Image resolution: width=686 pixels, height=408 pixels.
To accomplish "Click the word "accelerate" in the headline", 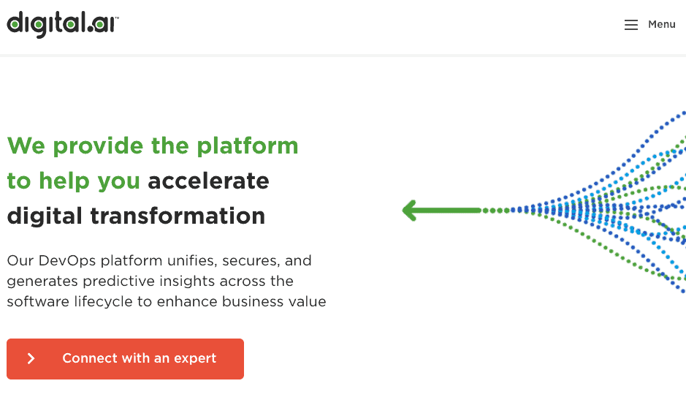I will coord(208,181).
